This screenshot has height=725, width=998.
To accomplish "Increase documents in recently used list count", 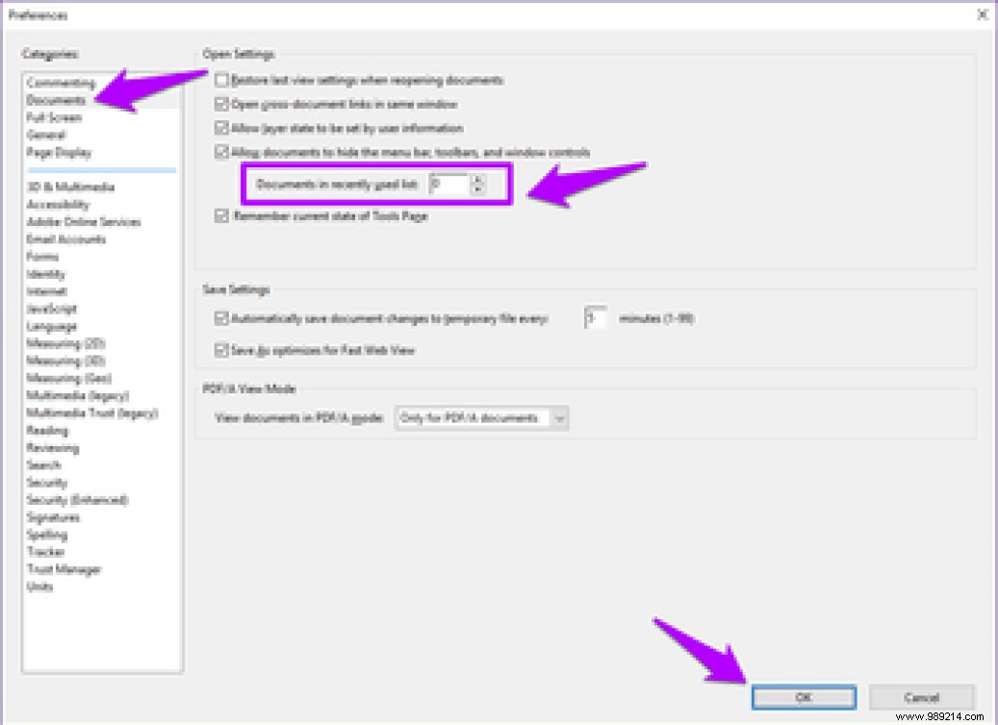I will coord(475,181).
